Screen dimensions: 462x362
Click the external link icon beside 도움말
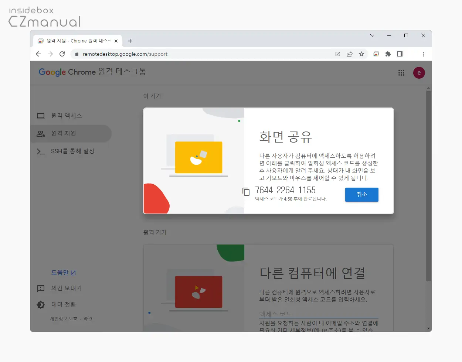tap(73, 273)
